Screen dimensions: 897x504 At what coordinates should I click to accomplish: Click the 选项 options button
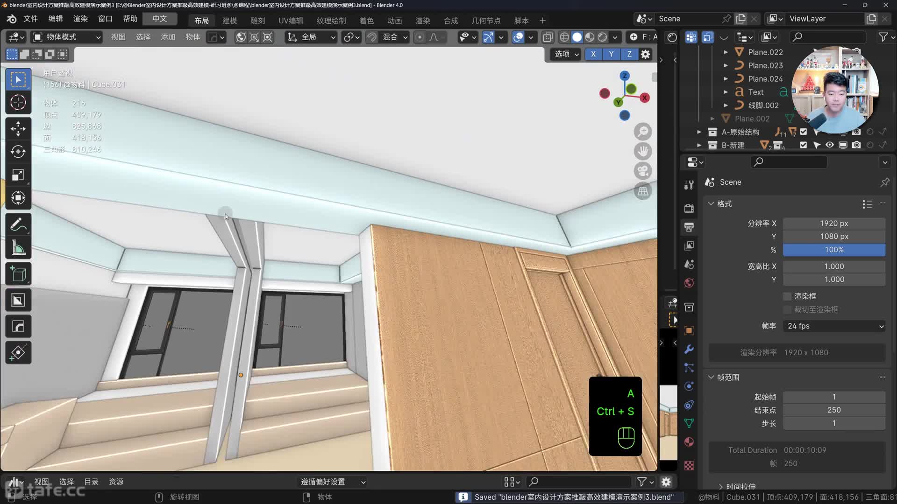(x=566, y=54)
